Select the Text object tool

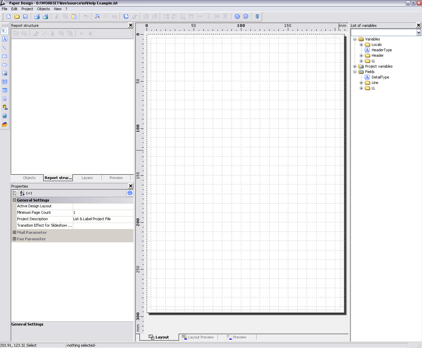tap(4, 39)
